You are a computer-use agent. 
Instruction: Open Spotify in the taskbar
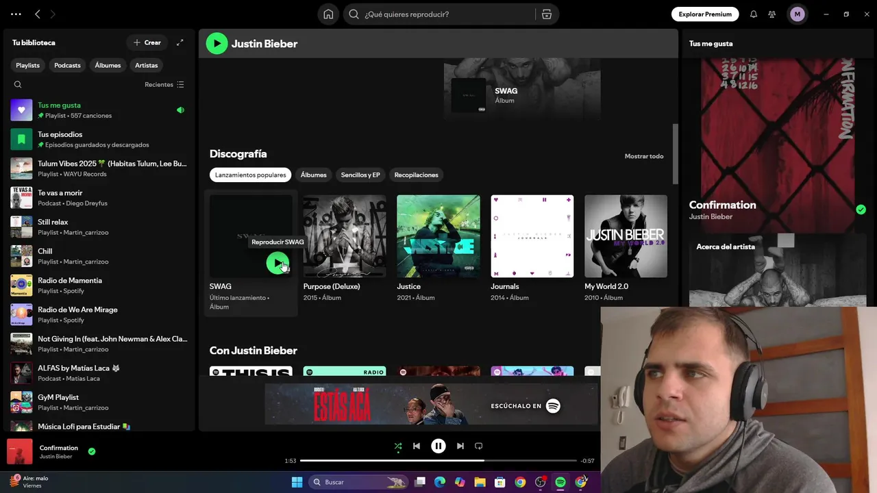tap(560, 482)
